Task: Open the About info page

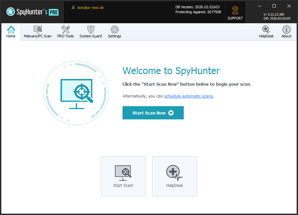Action: (x=286, y=32)
